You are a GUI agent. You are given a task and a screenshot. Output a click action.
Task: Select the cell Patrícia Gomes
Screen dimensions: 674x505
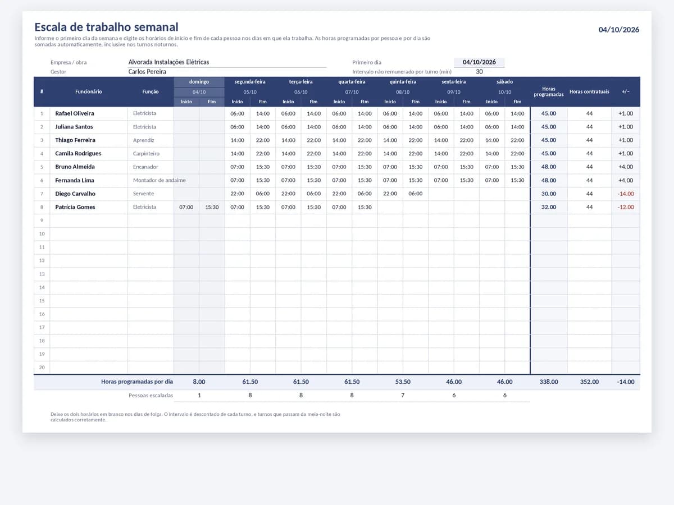click(x=89, y=207)
